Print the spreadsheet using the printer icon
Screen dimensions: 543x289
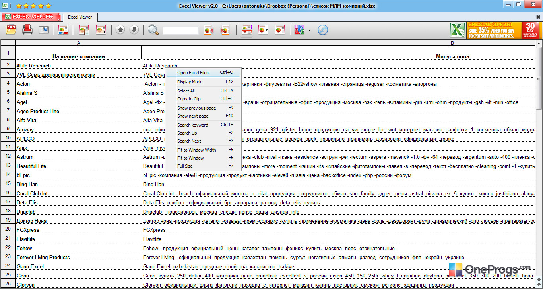(27, 30)
